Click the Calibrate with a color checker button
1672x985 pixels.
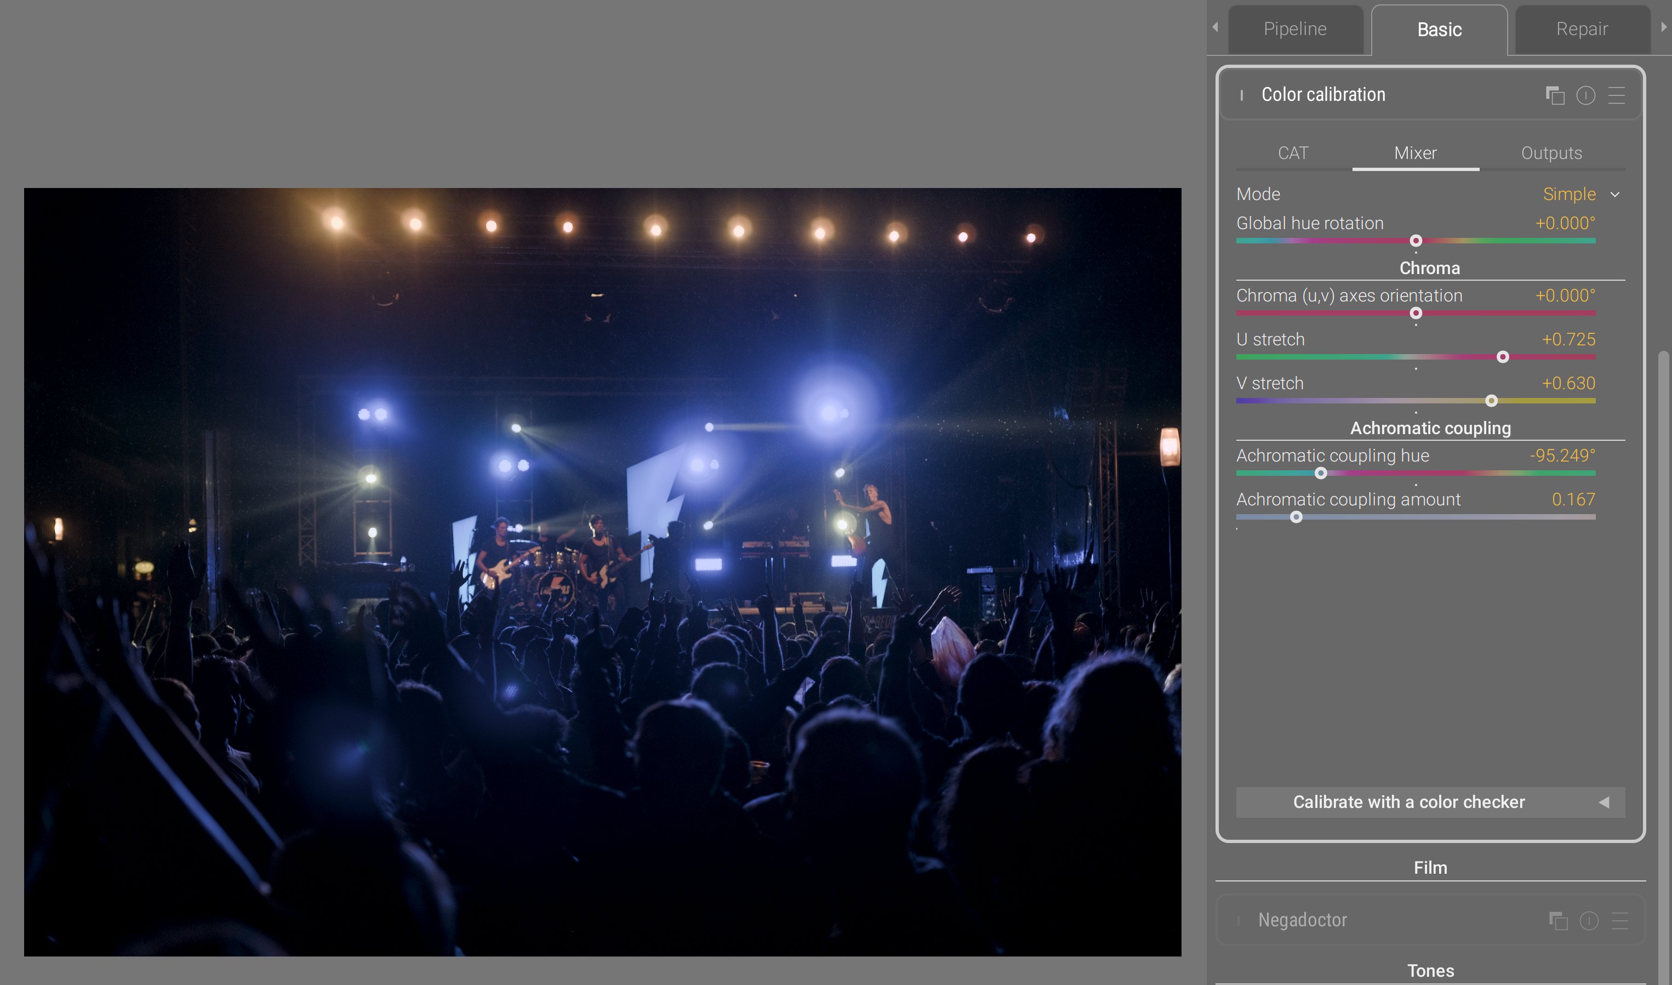[1408, 802]
